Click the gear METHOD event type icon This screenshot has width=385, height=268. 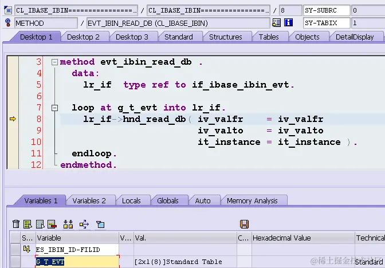pos(8,23)
